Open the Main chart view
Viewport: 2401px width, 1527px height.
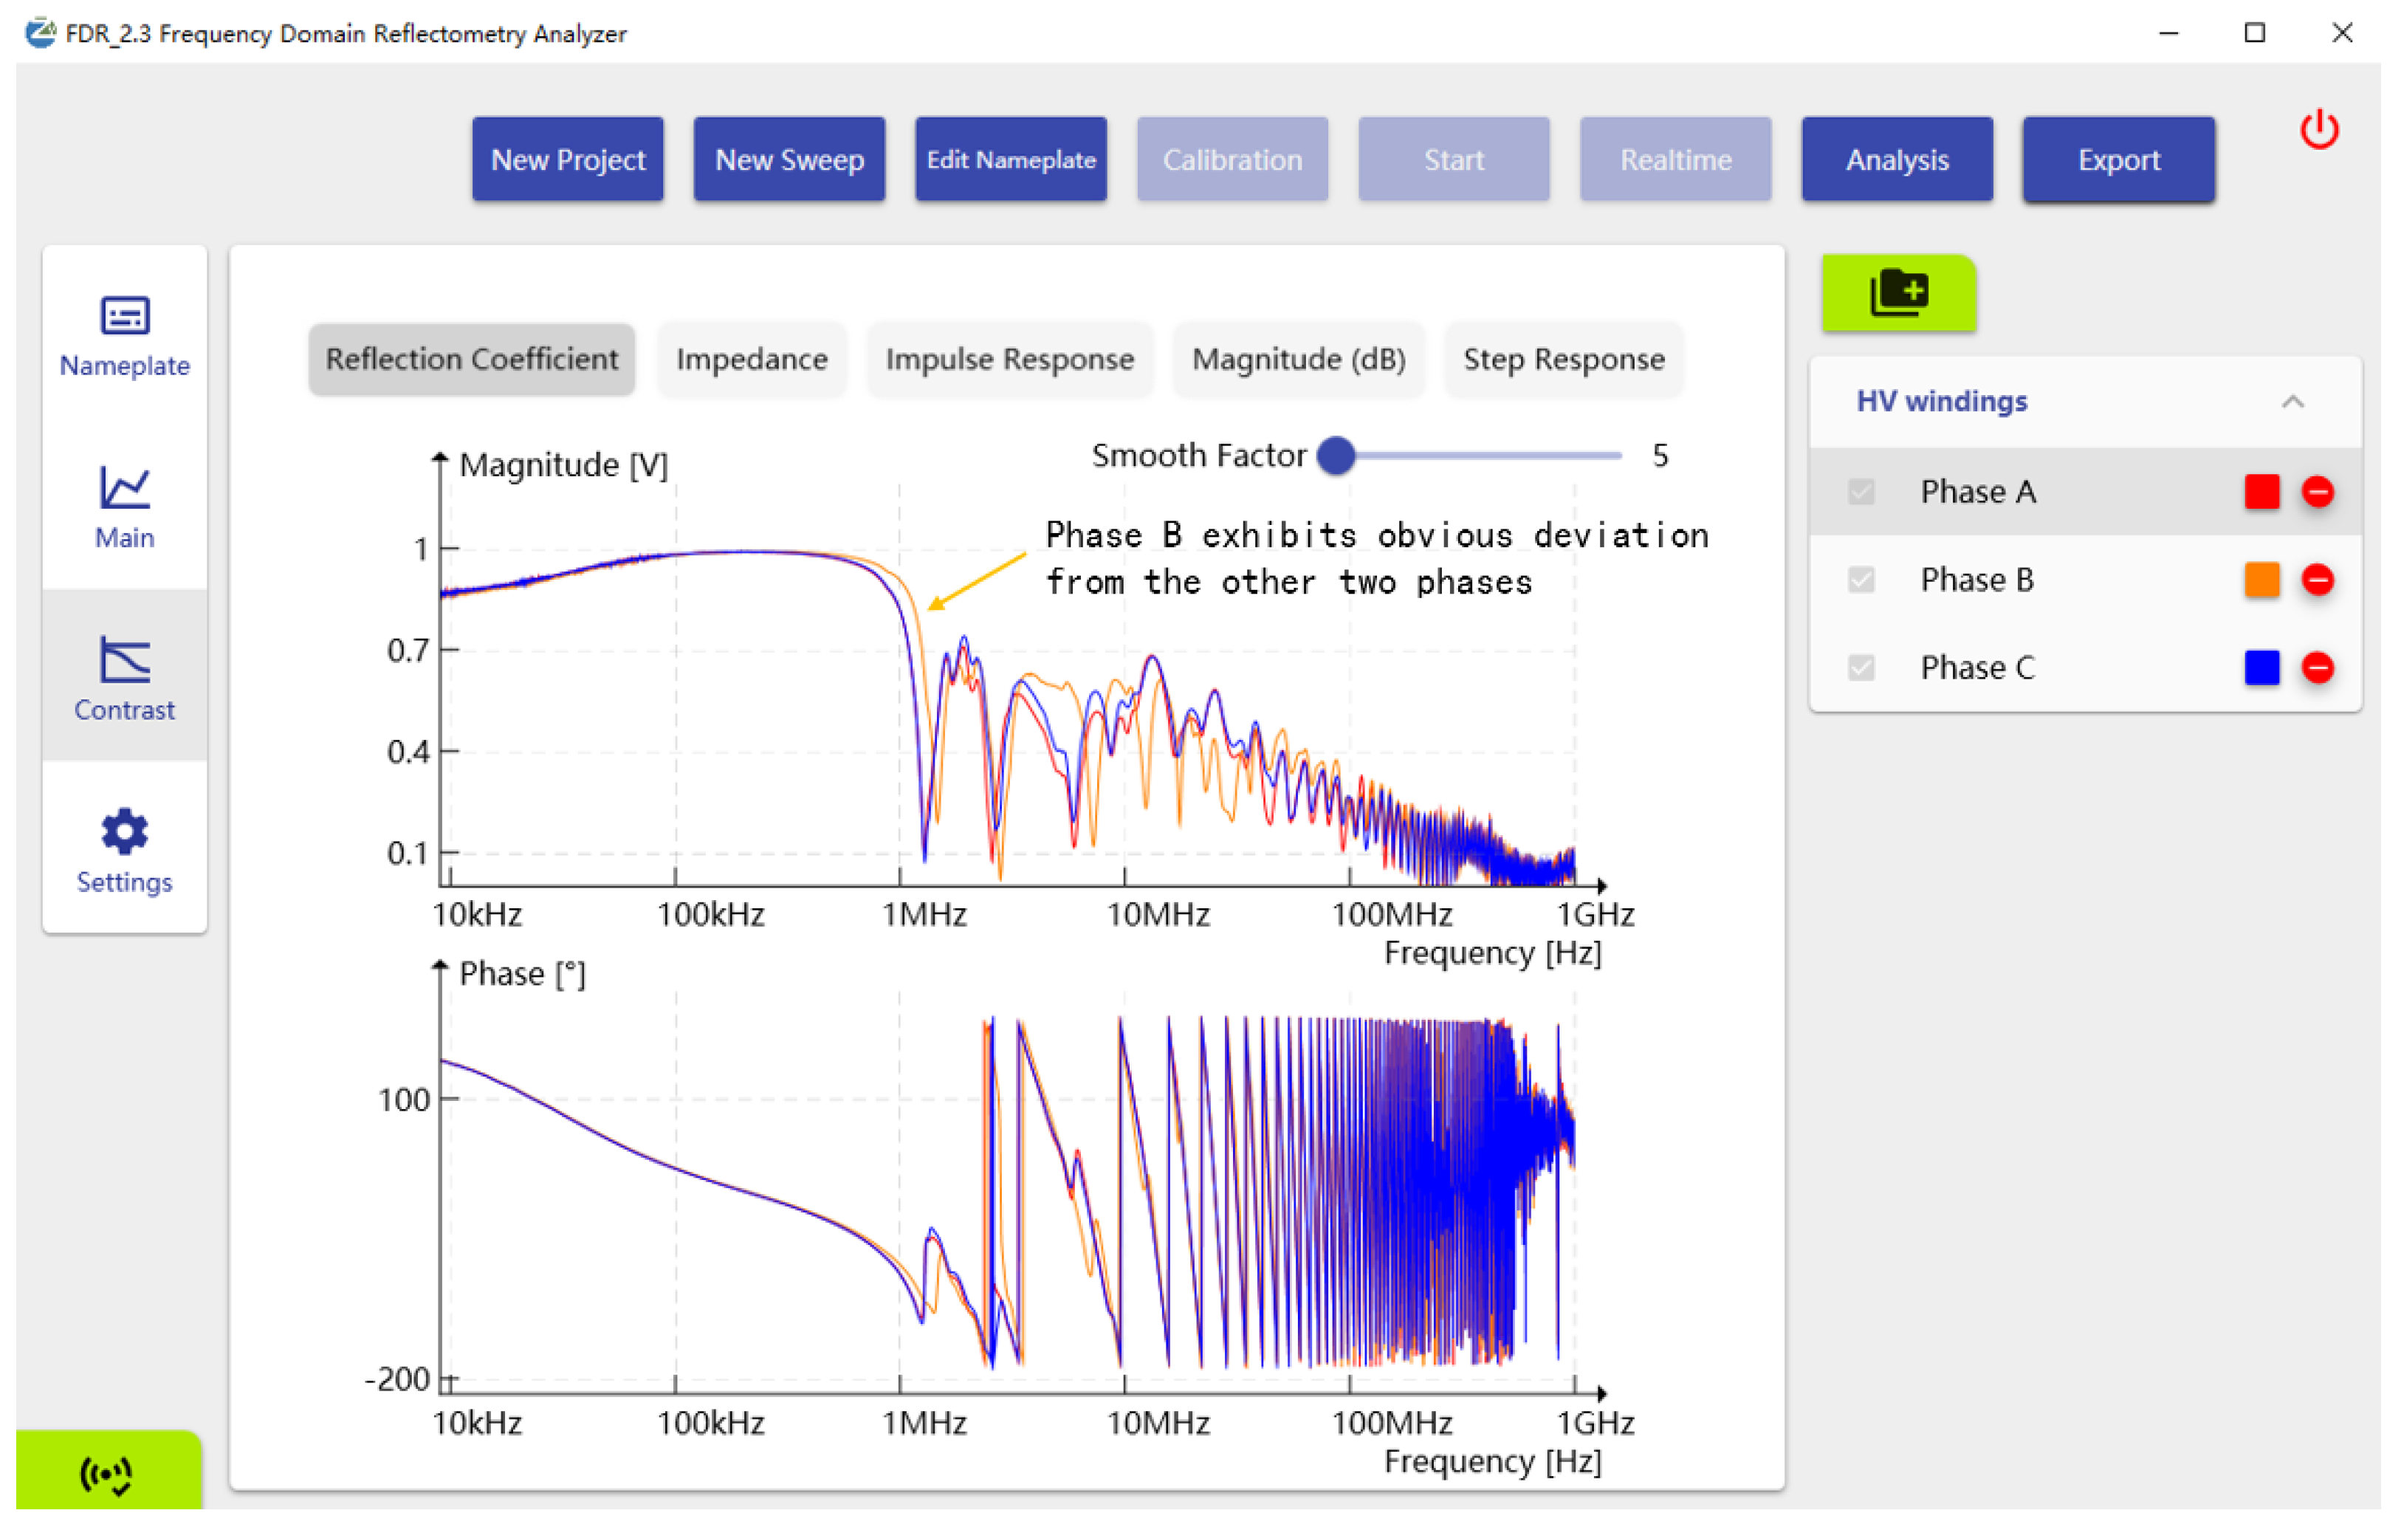point(125,509)
